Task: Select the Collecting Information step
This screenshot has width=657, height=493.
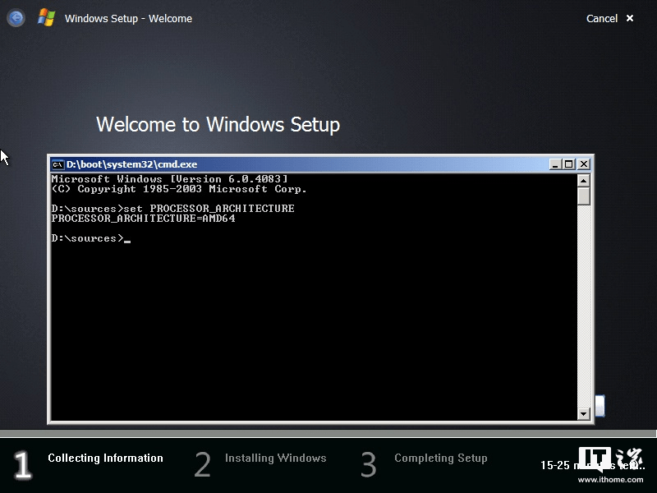Action: pyautogui.click(x=105, y=458)
